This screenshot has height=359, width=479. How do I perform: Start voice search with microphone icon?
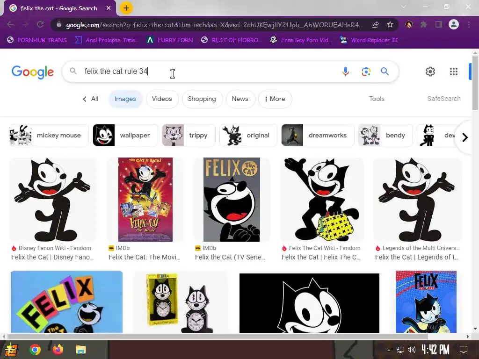pyautogui.click(x=346, y=72)
